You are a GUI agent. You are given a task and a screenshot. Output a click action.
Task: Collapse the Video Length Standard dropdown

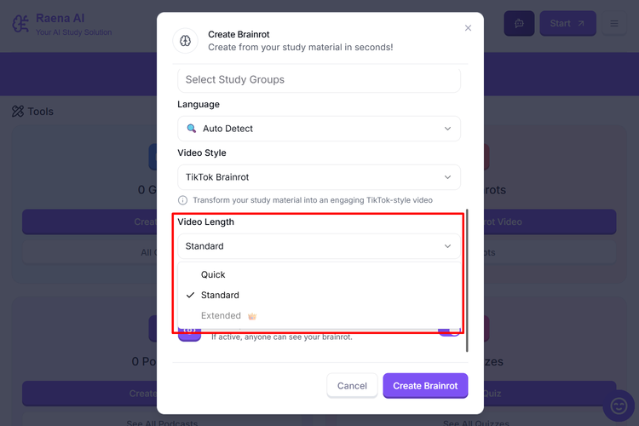point(319,246)
